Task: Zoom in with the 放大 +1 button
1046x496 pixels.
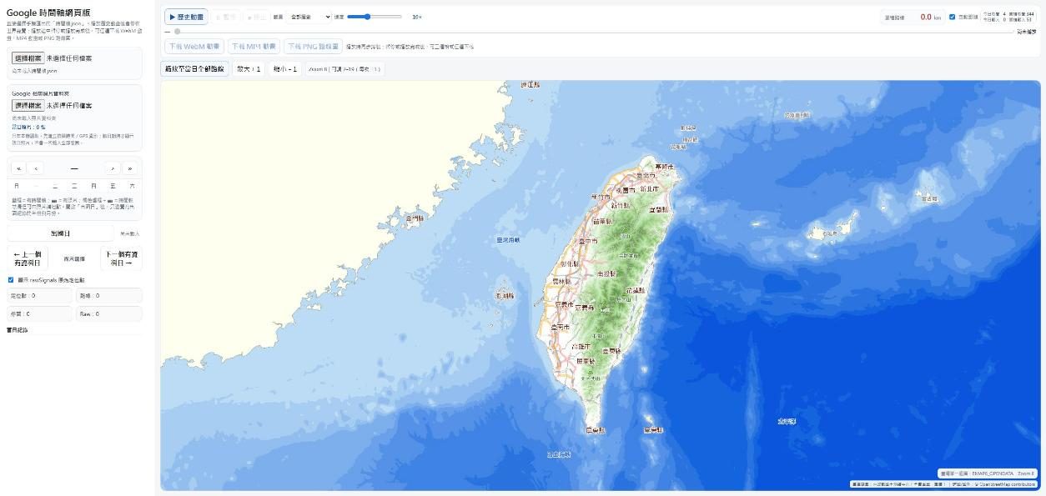Action: pyautogui.click(x=249, y=69)
